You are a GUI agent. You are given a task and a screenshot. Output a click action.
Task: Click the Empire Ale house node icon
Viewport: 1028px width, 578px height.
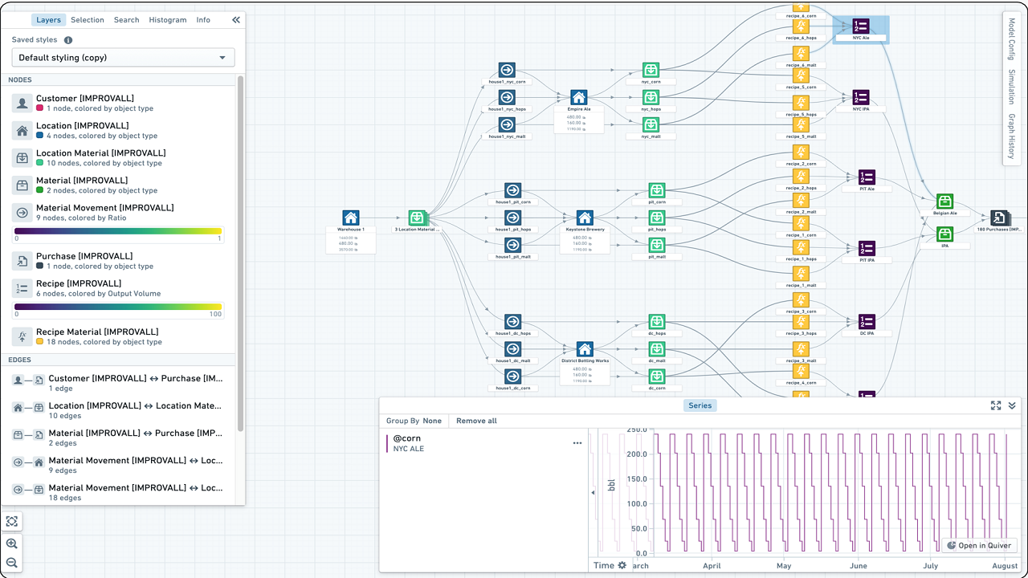click(579, 97)
